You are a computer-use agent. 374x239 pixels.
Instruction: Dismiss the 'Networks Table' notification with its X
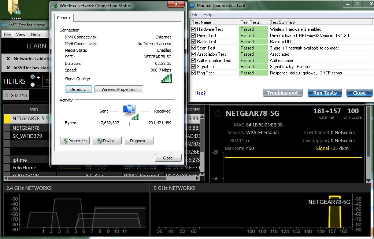coord(8,59)
